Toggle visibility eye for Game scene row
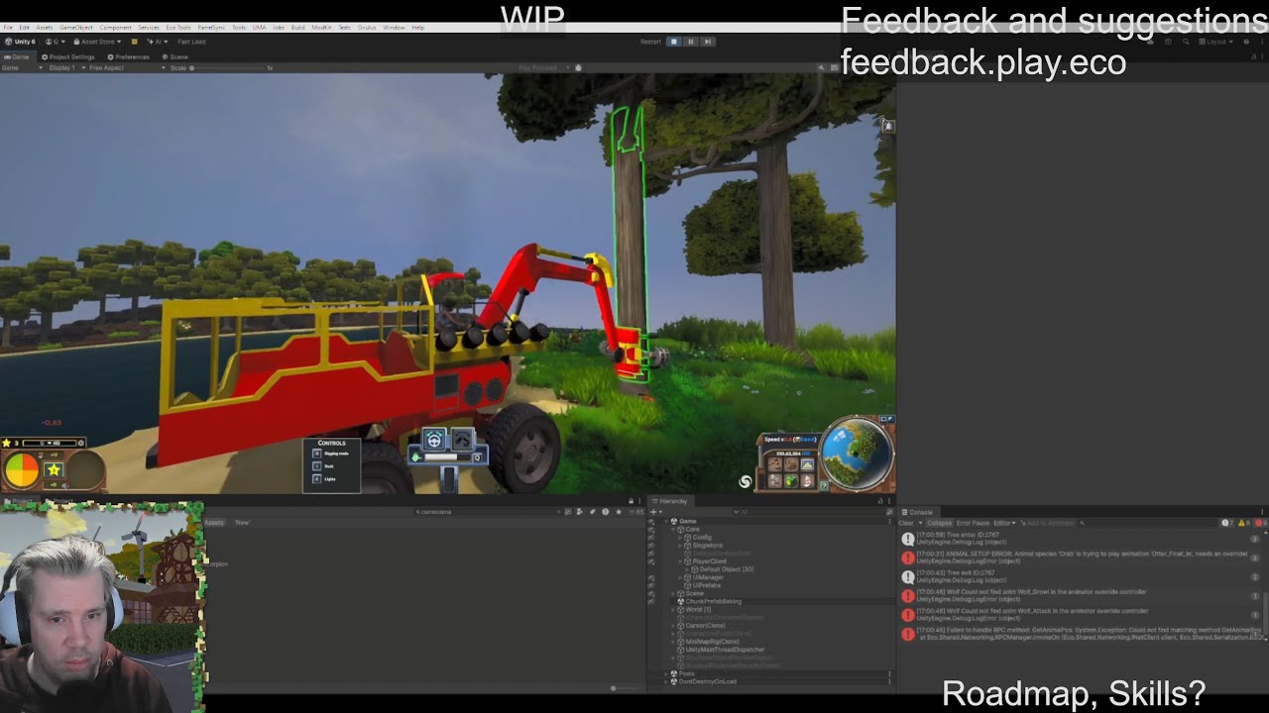1269x713 pixels. (x=651, y=521)
